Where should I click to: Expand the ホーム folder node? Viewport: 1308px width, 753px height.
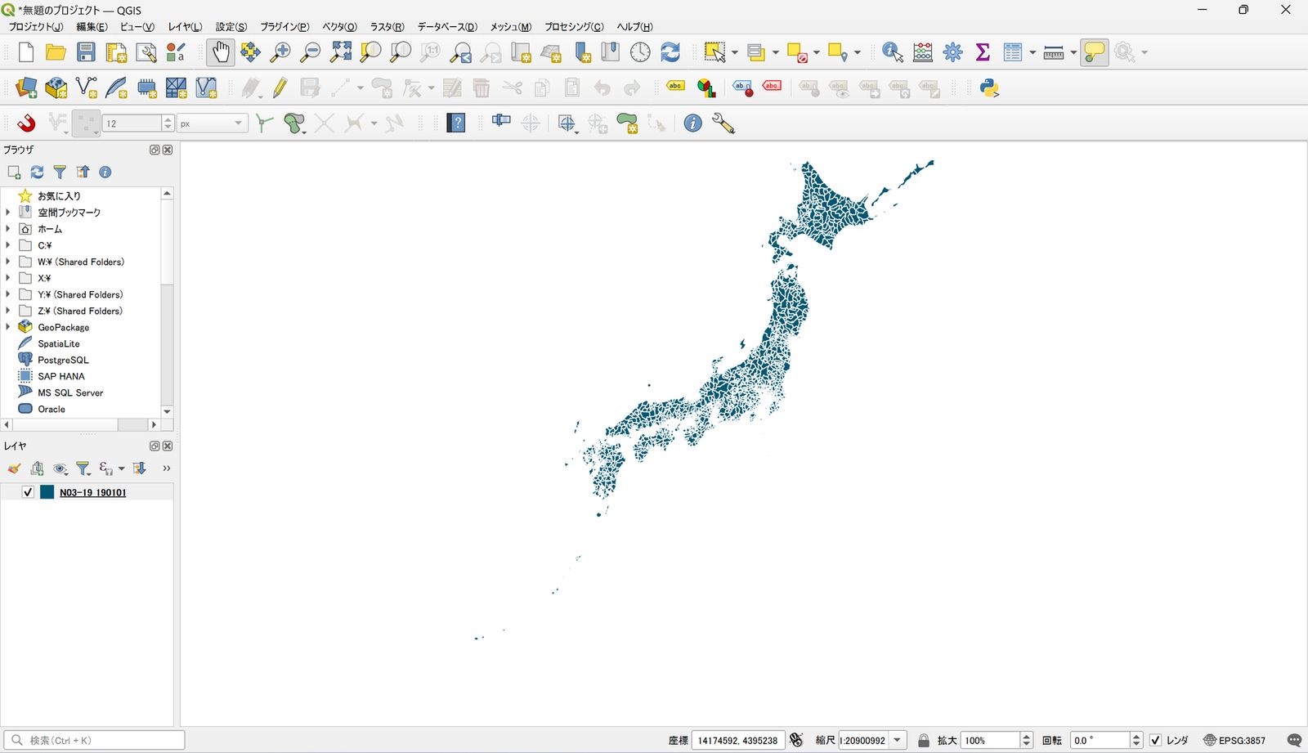[8, 229]
